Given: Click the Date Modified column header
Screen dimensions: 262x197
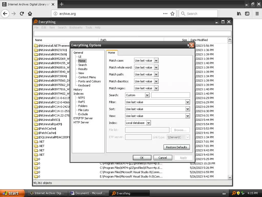Looking at the screenshot, I should [208, 40].
